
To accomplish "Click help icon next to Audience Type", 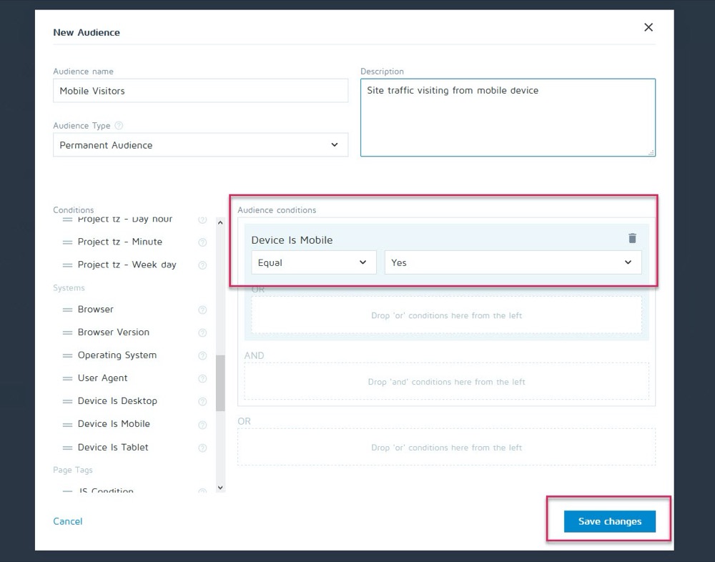I will pos(119,126).
